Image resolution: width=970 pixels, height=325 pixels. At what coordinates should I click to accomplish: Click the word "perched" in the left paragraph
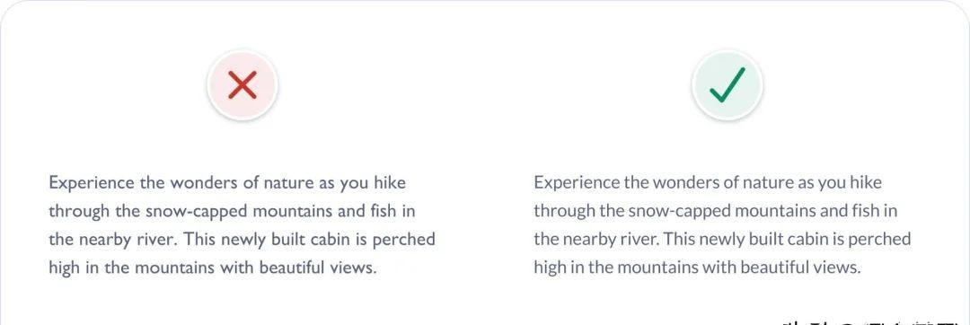403,241
